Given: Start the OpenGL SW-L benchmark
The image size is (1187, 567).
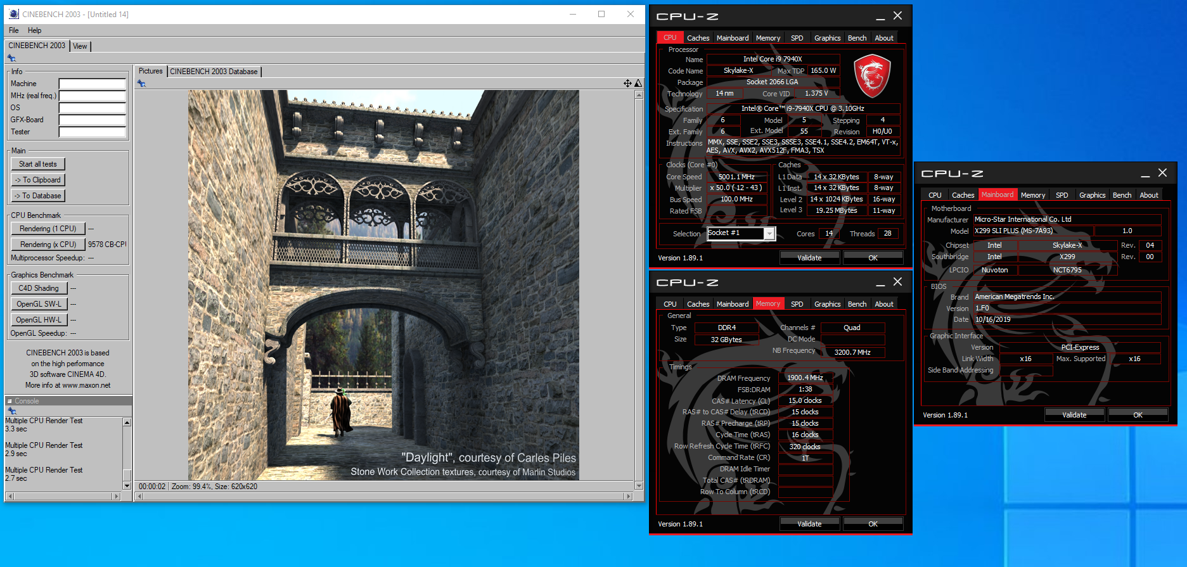Looking at the screenshot, I should coord(39,304).
